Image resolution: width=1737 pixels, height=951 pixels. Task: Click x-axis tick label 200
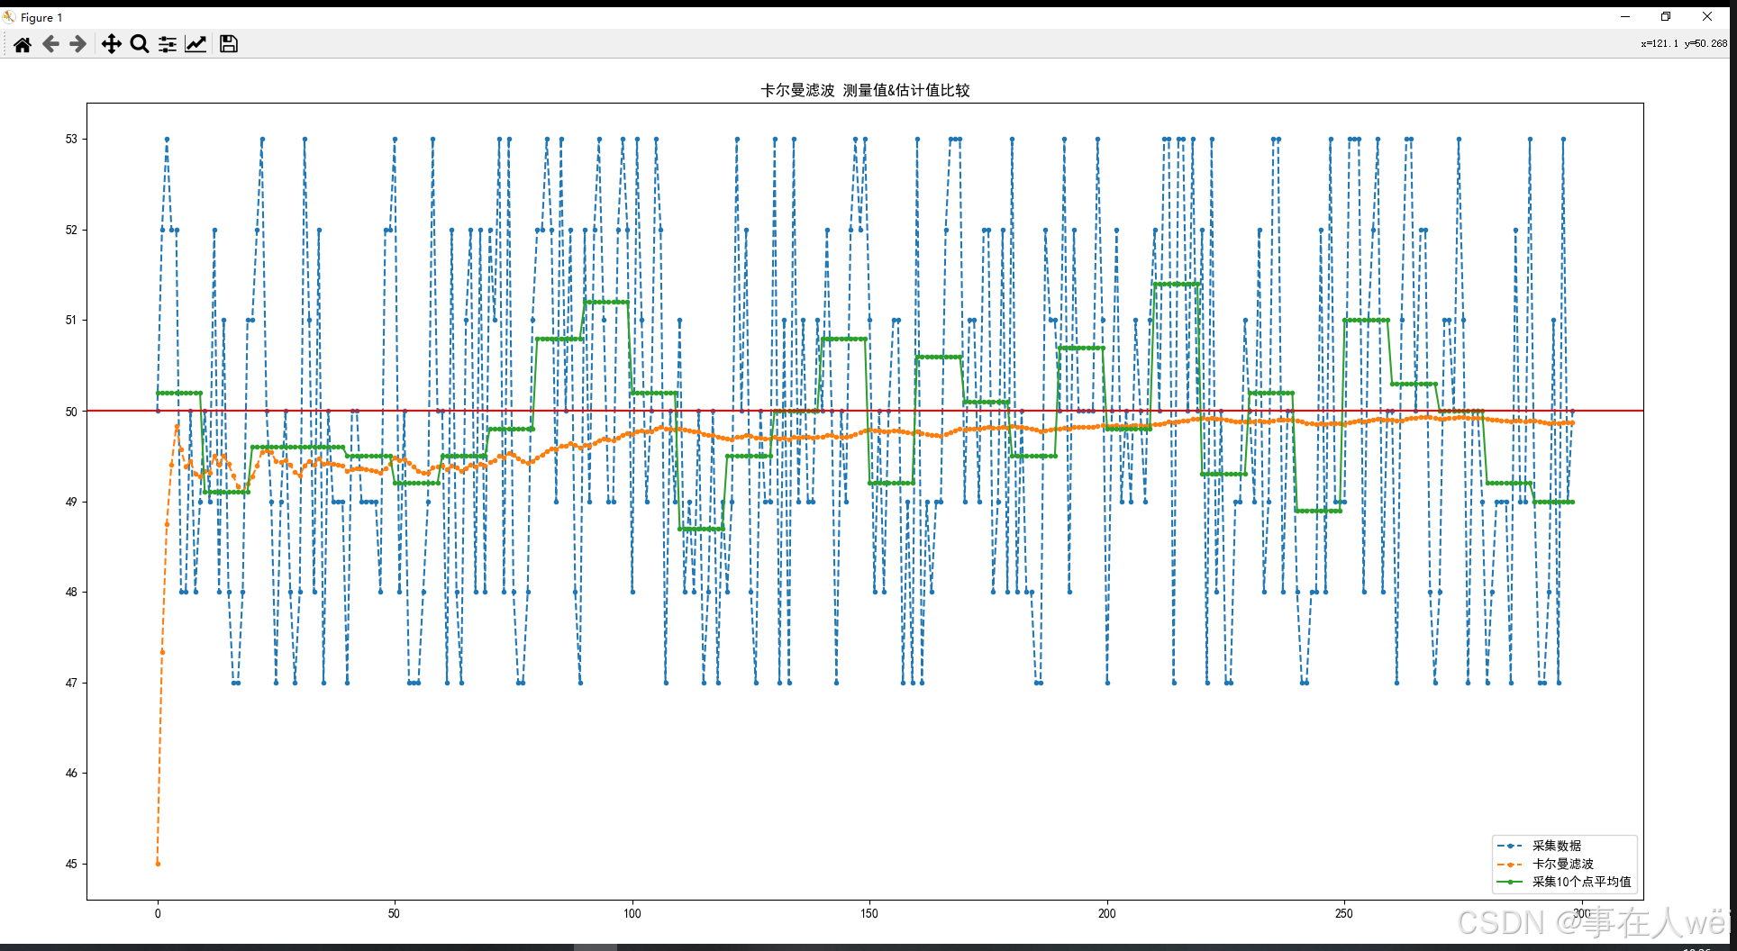pos(1106,913)
